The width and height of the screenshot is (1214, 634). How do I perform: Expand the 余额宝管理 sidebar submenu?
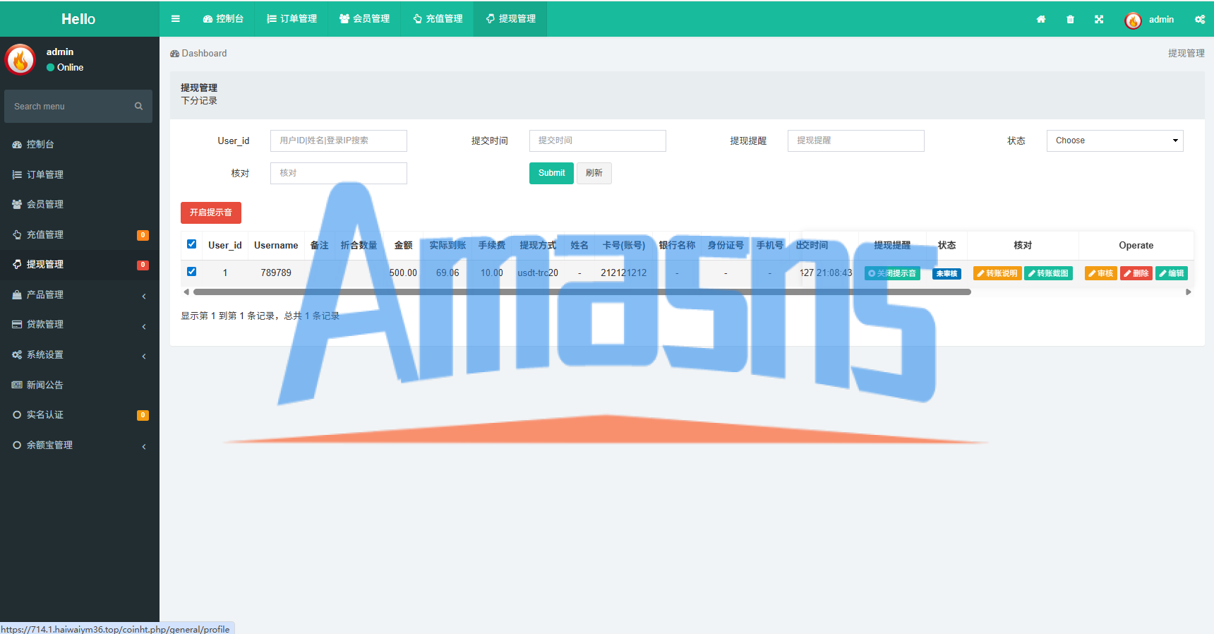80,445
